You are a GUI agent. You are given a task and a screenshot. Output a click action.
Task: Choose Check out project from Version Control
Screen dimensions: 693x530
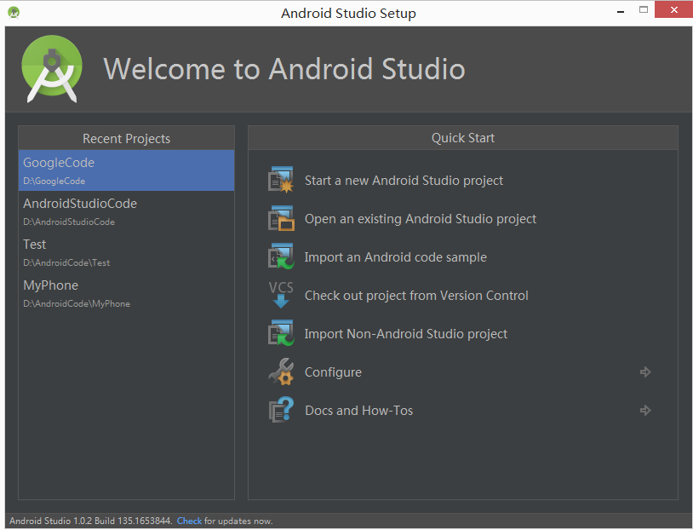coord(416,296)
